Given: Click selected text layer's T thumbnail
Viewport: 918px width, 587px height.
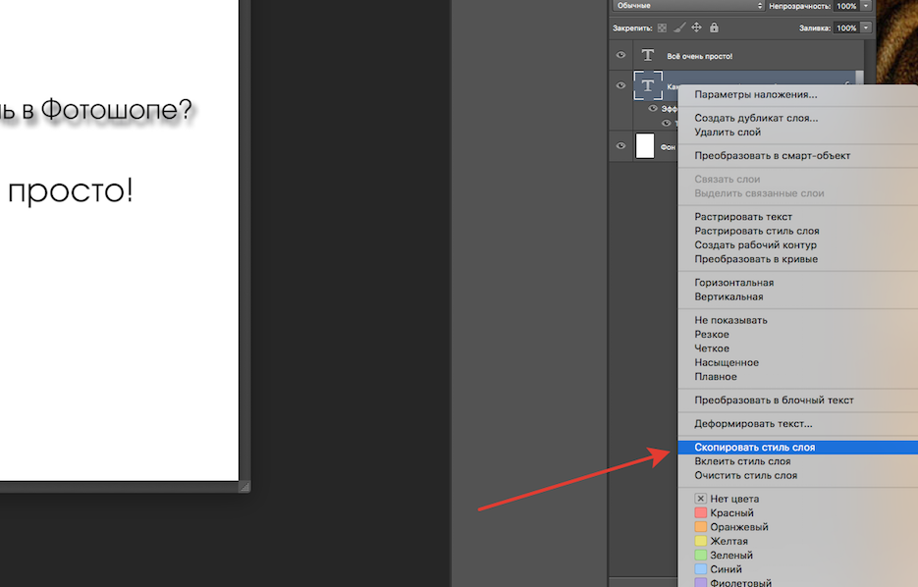Looking at the screenshot, I should tap(648, 85).
